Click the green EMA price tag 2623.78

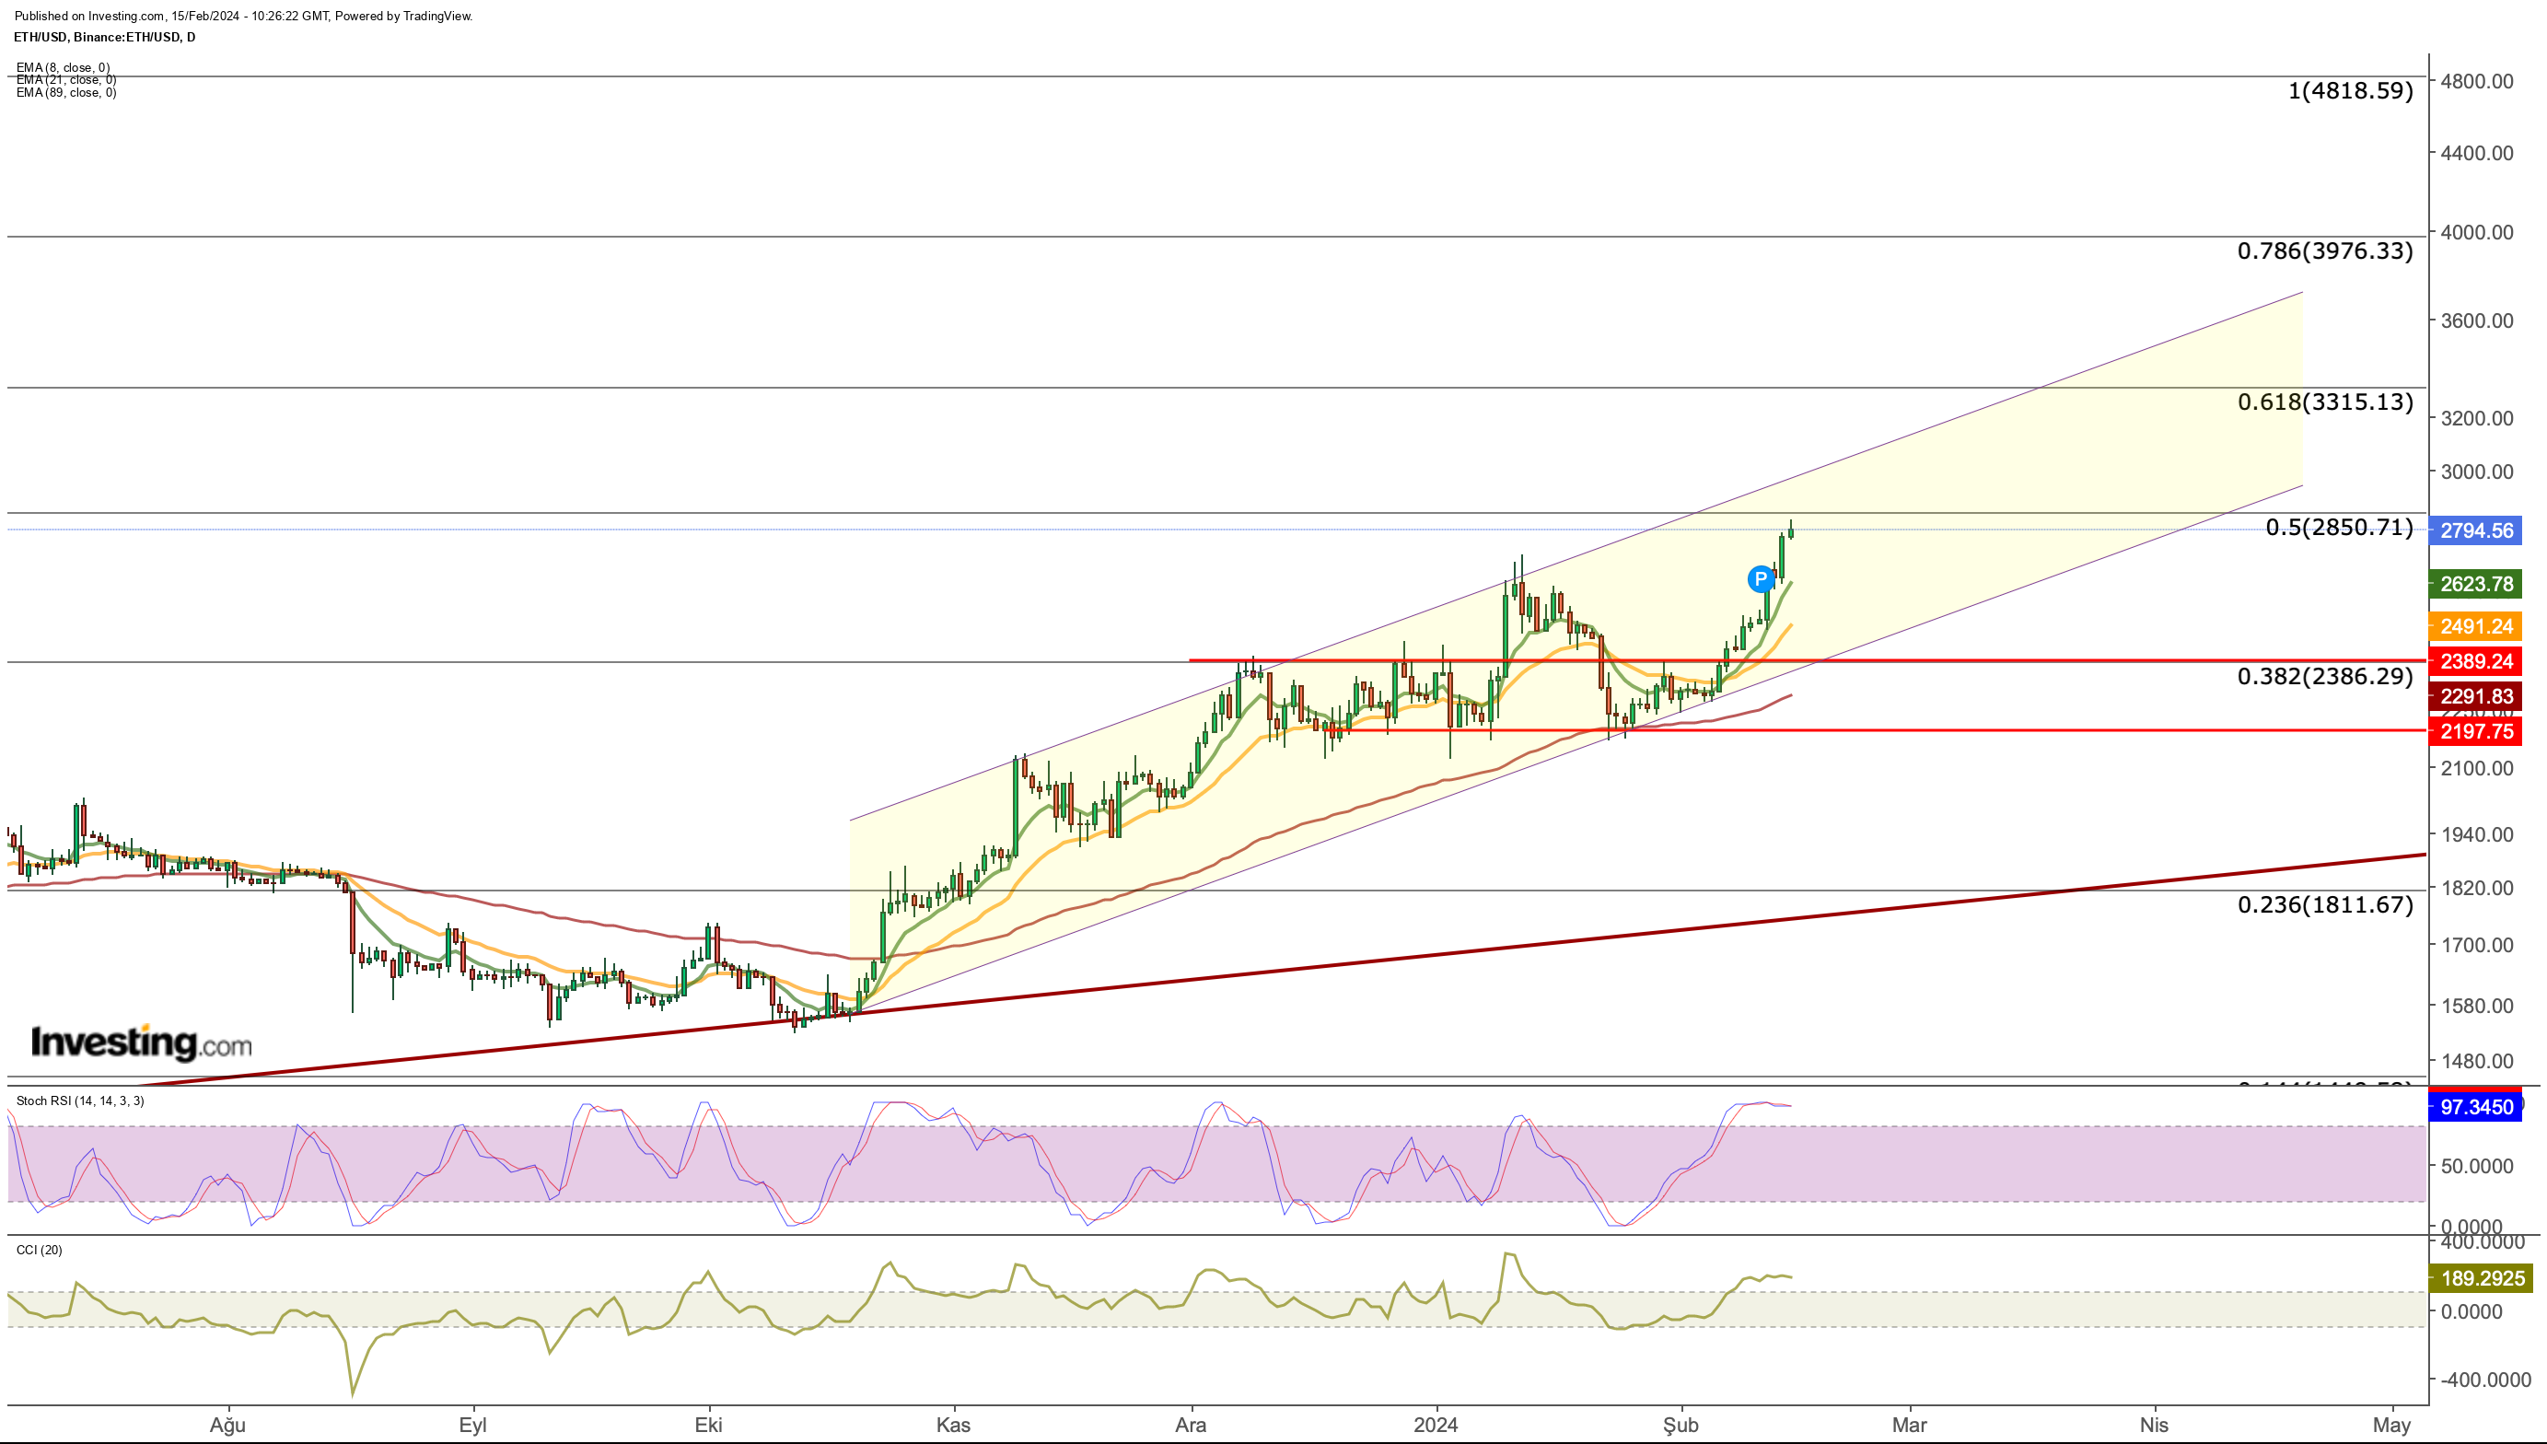pos(2475,584)
